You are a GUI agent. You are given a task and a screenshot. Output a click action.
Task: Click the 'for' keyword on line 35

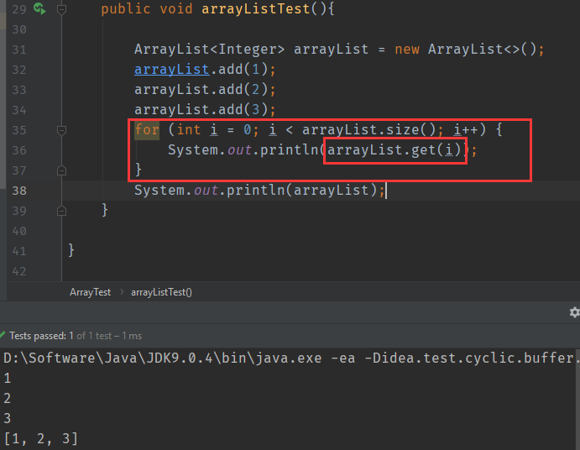point(147,130)
